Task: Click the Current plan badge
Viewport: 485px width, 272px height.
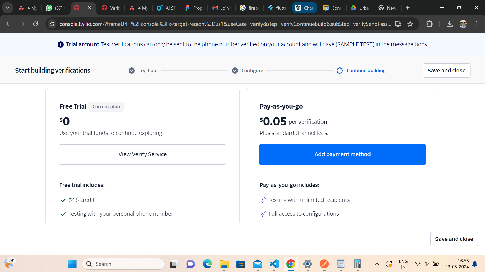Action: (x=106, y=106)
